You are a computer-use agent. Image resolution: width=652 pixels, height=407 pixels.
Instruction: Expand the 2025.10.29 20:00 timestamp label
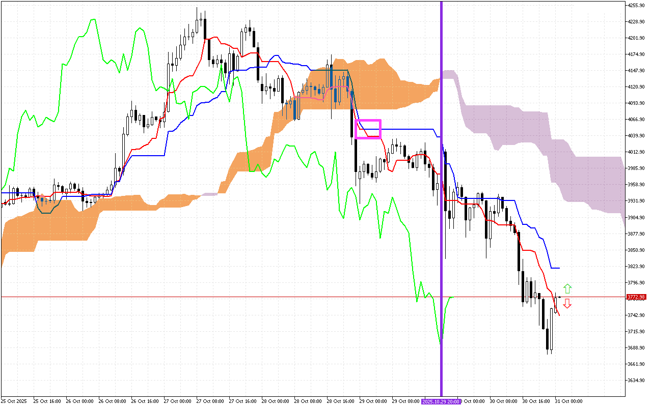(441, 401)
